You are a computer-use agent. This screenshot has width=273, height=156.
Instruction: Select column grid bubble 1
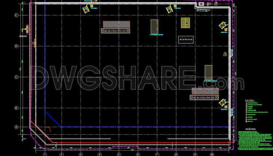click(x=45, y=155)
